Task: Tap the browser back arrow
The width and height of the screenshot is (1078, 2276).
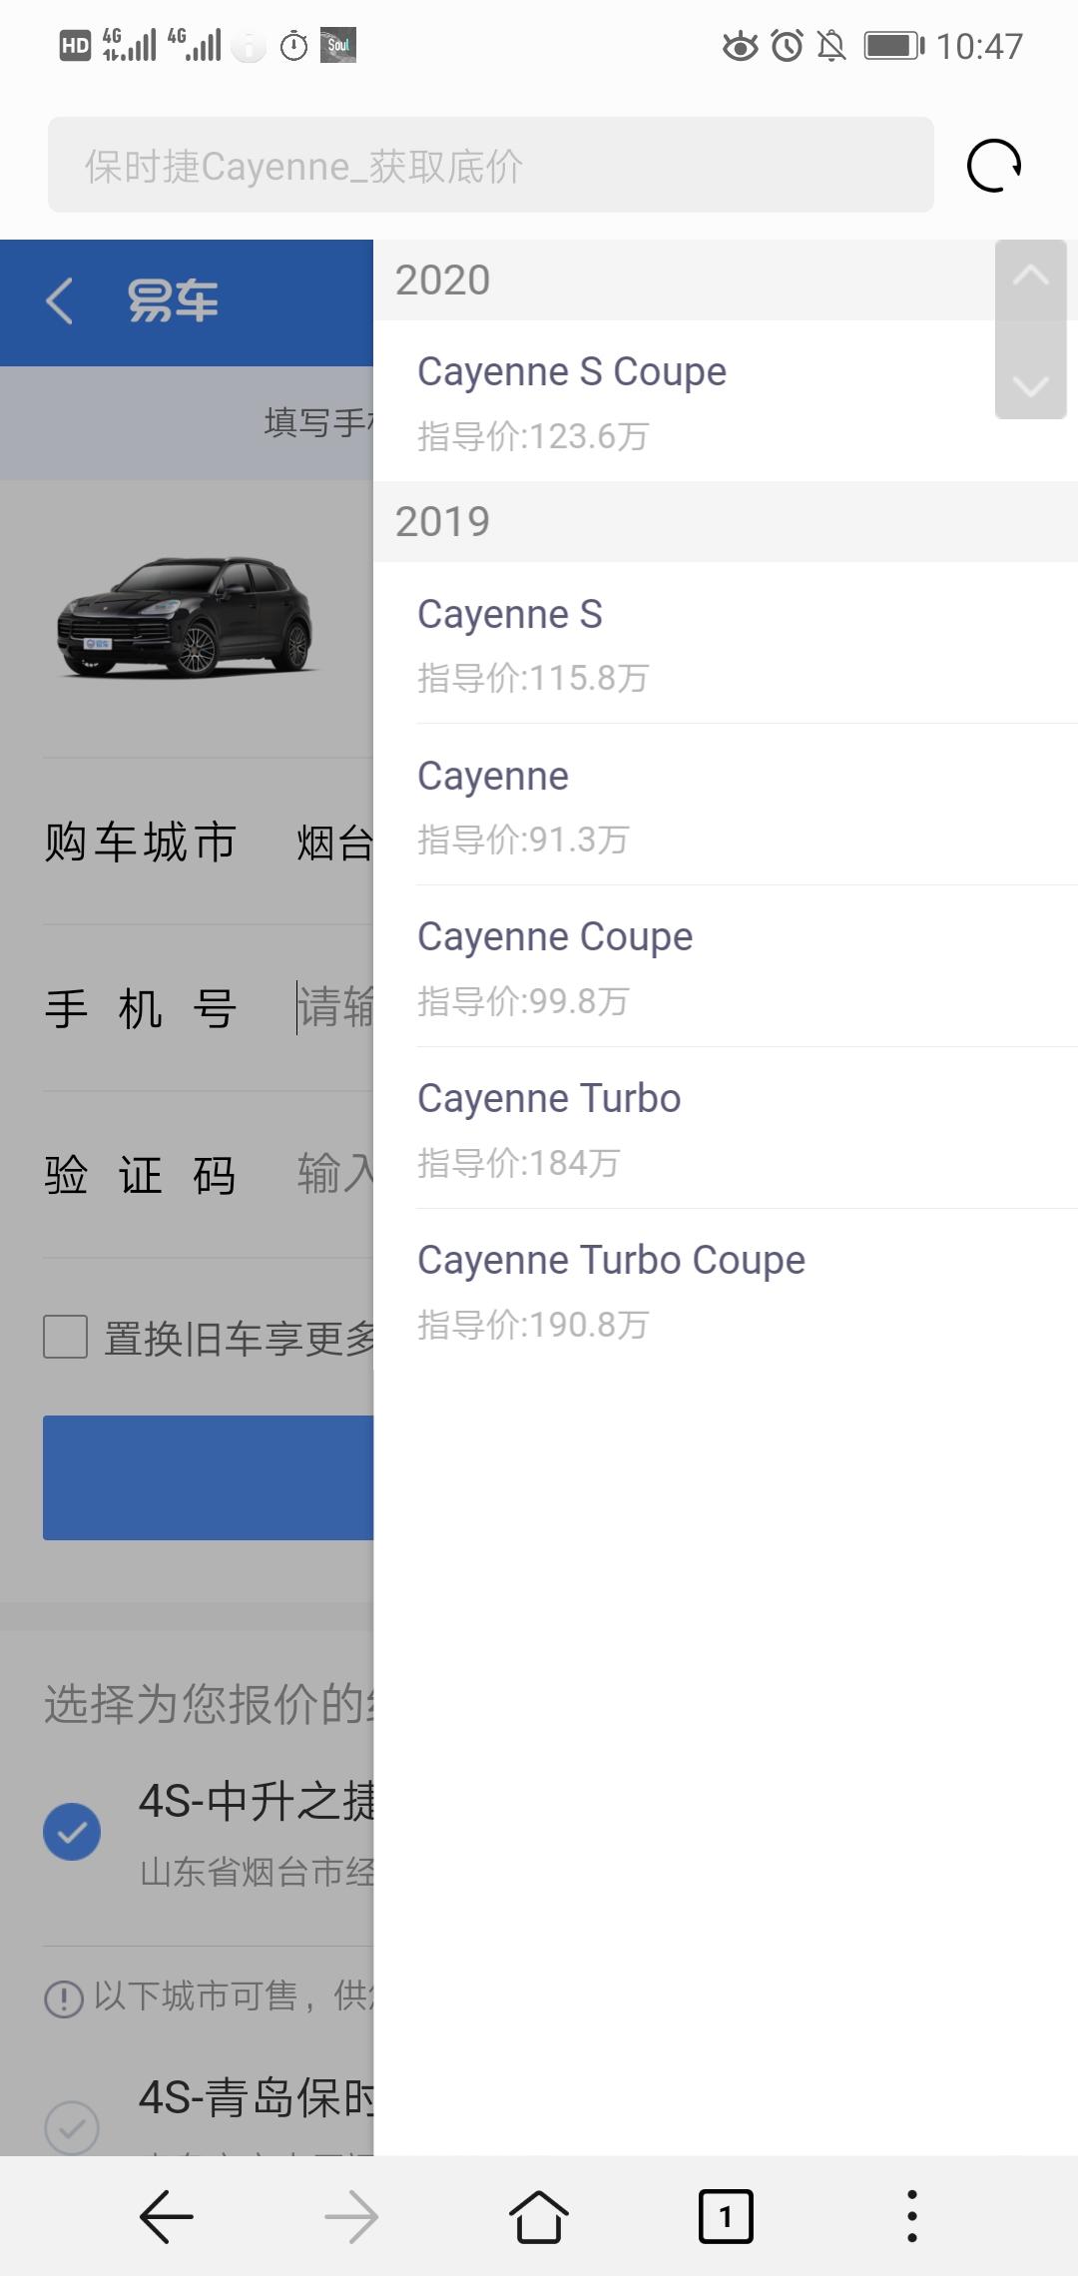Action: tap(166, 2217)
